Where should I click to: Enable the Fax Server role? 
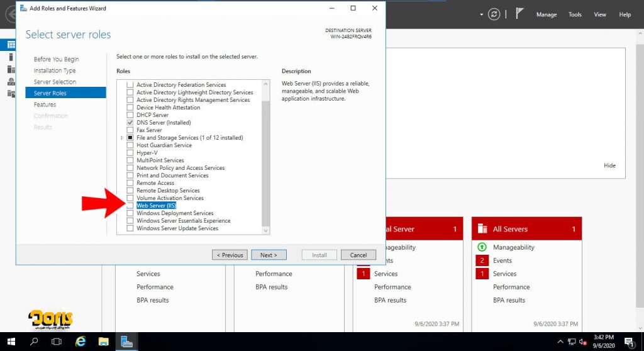pos(130,130)
